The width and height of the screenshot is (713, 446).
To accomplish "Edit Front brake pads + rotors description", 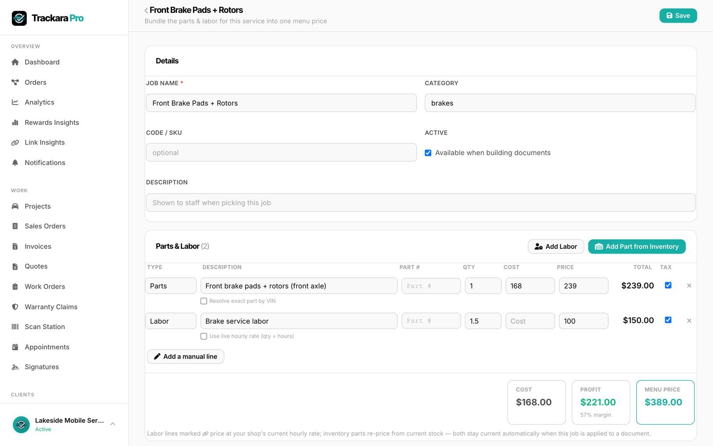I will point(299,286).
